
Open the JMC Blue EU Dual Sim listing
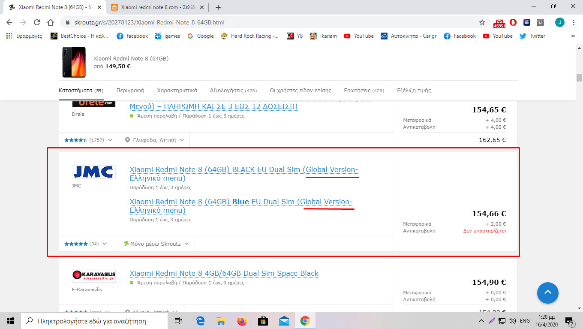tap(241, 206)
